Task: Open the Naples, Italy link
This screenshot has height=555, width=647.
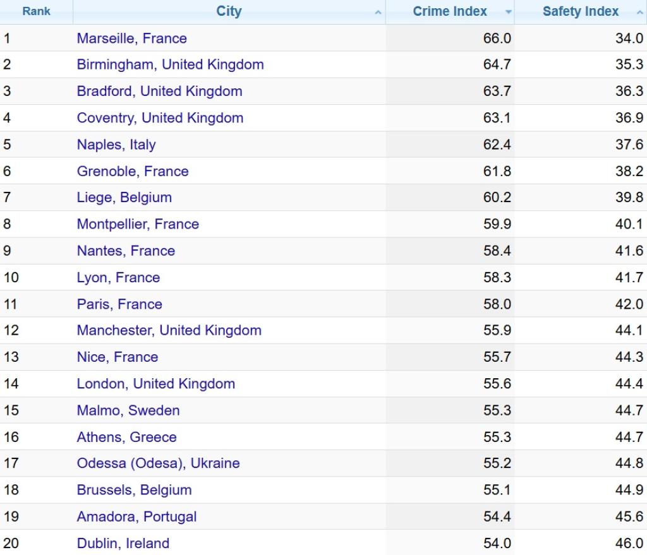Action: pyautogui.click(x=116, y=145)
